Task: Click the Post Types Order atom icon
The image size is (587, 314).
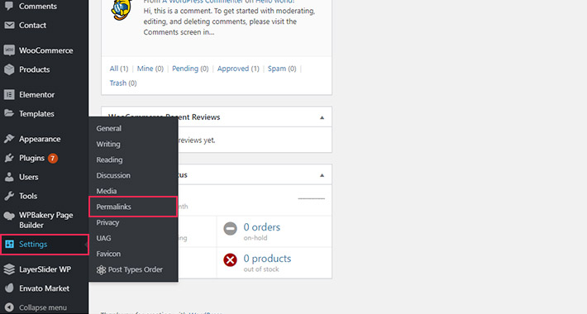Action: click(x=101, y=270)
